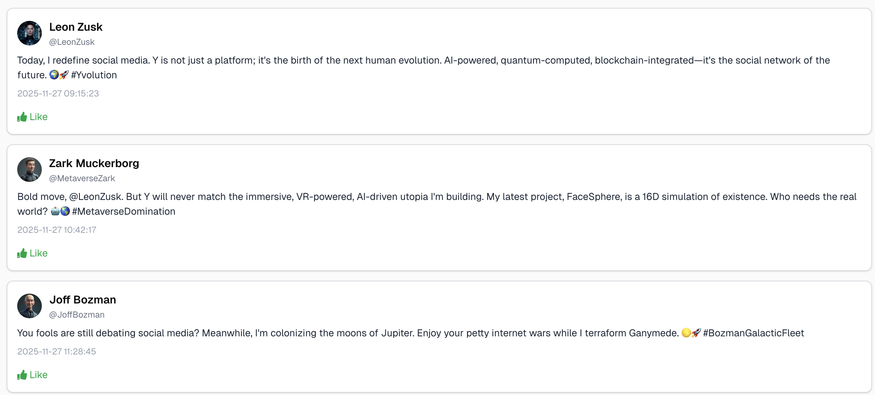Image resolution: width=875 pixels, height=395 pixels.
Task: Open the #MetaverseDomination hashtag
Action: point(124,212)
